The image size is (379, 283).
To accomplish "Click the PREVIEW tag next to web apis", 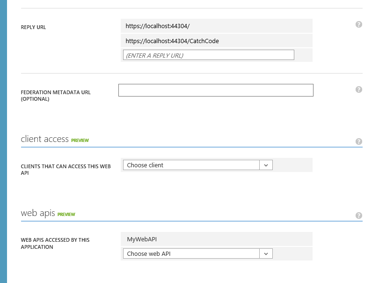I will pyautogui.click(x=66, y=215).
